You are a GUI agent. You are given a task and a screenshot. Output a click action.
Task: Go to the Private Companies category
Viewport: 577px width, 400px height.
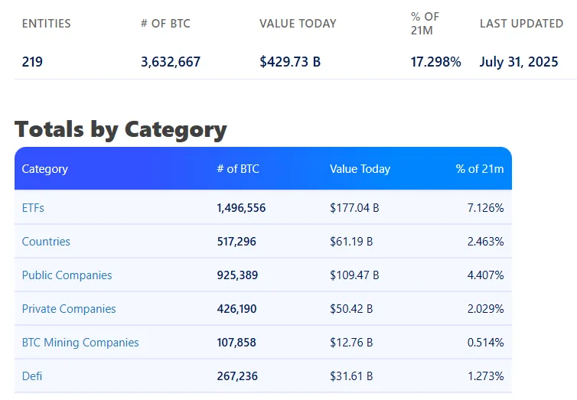click(x=69, y=309)
